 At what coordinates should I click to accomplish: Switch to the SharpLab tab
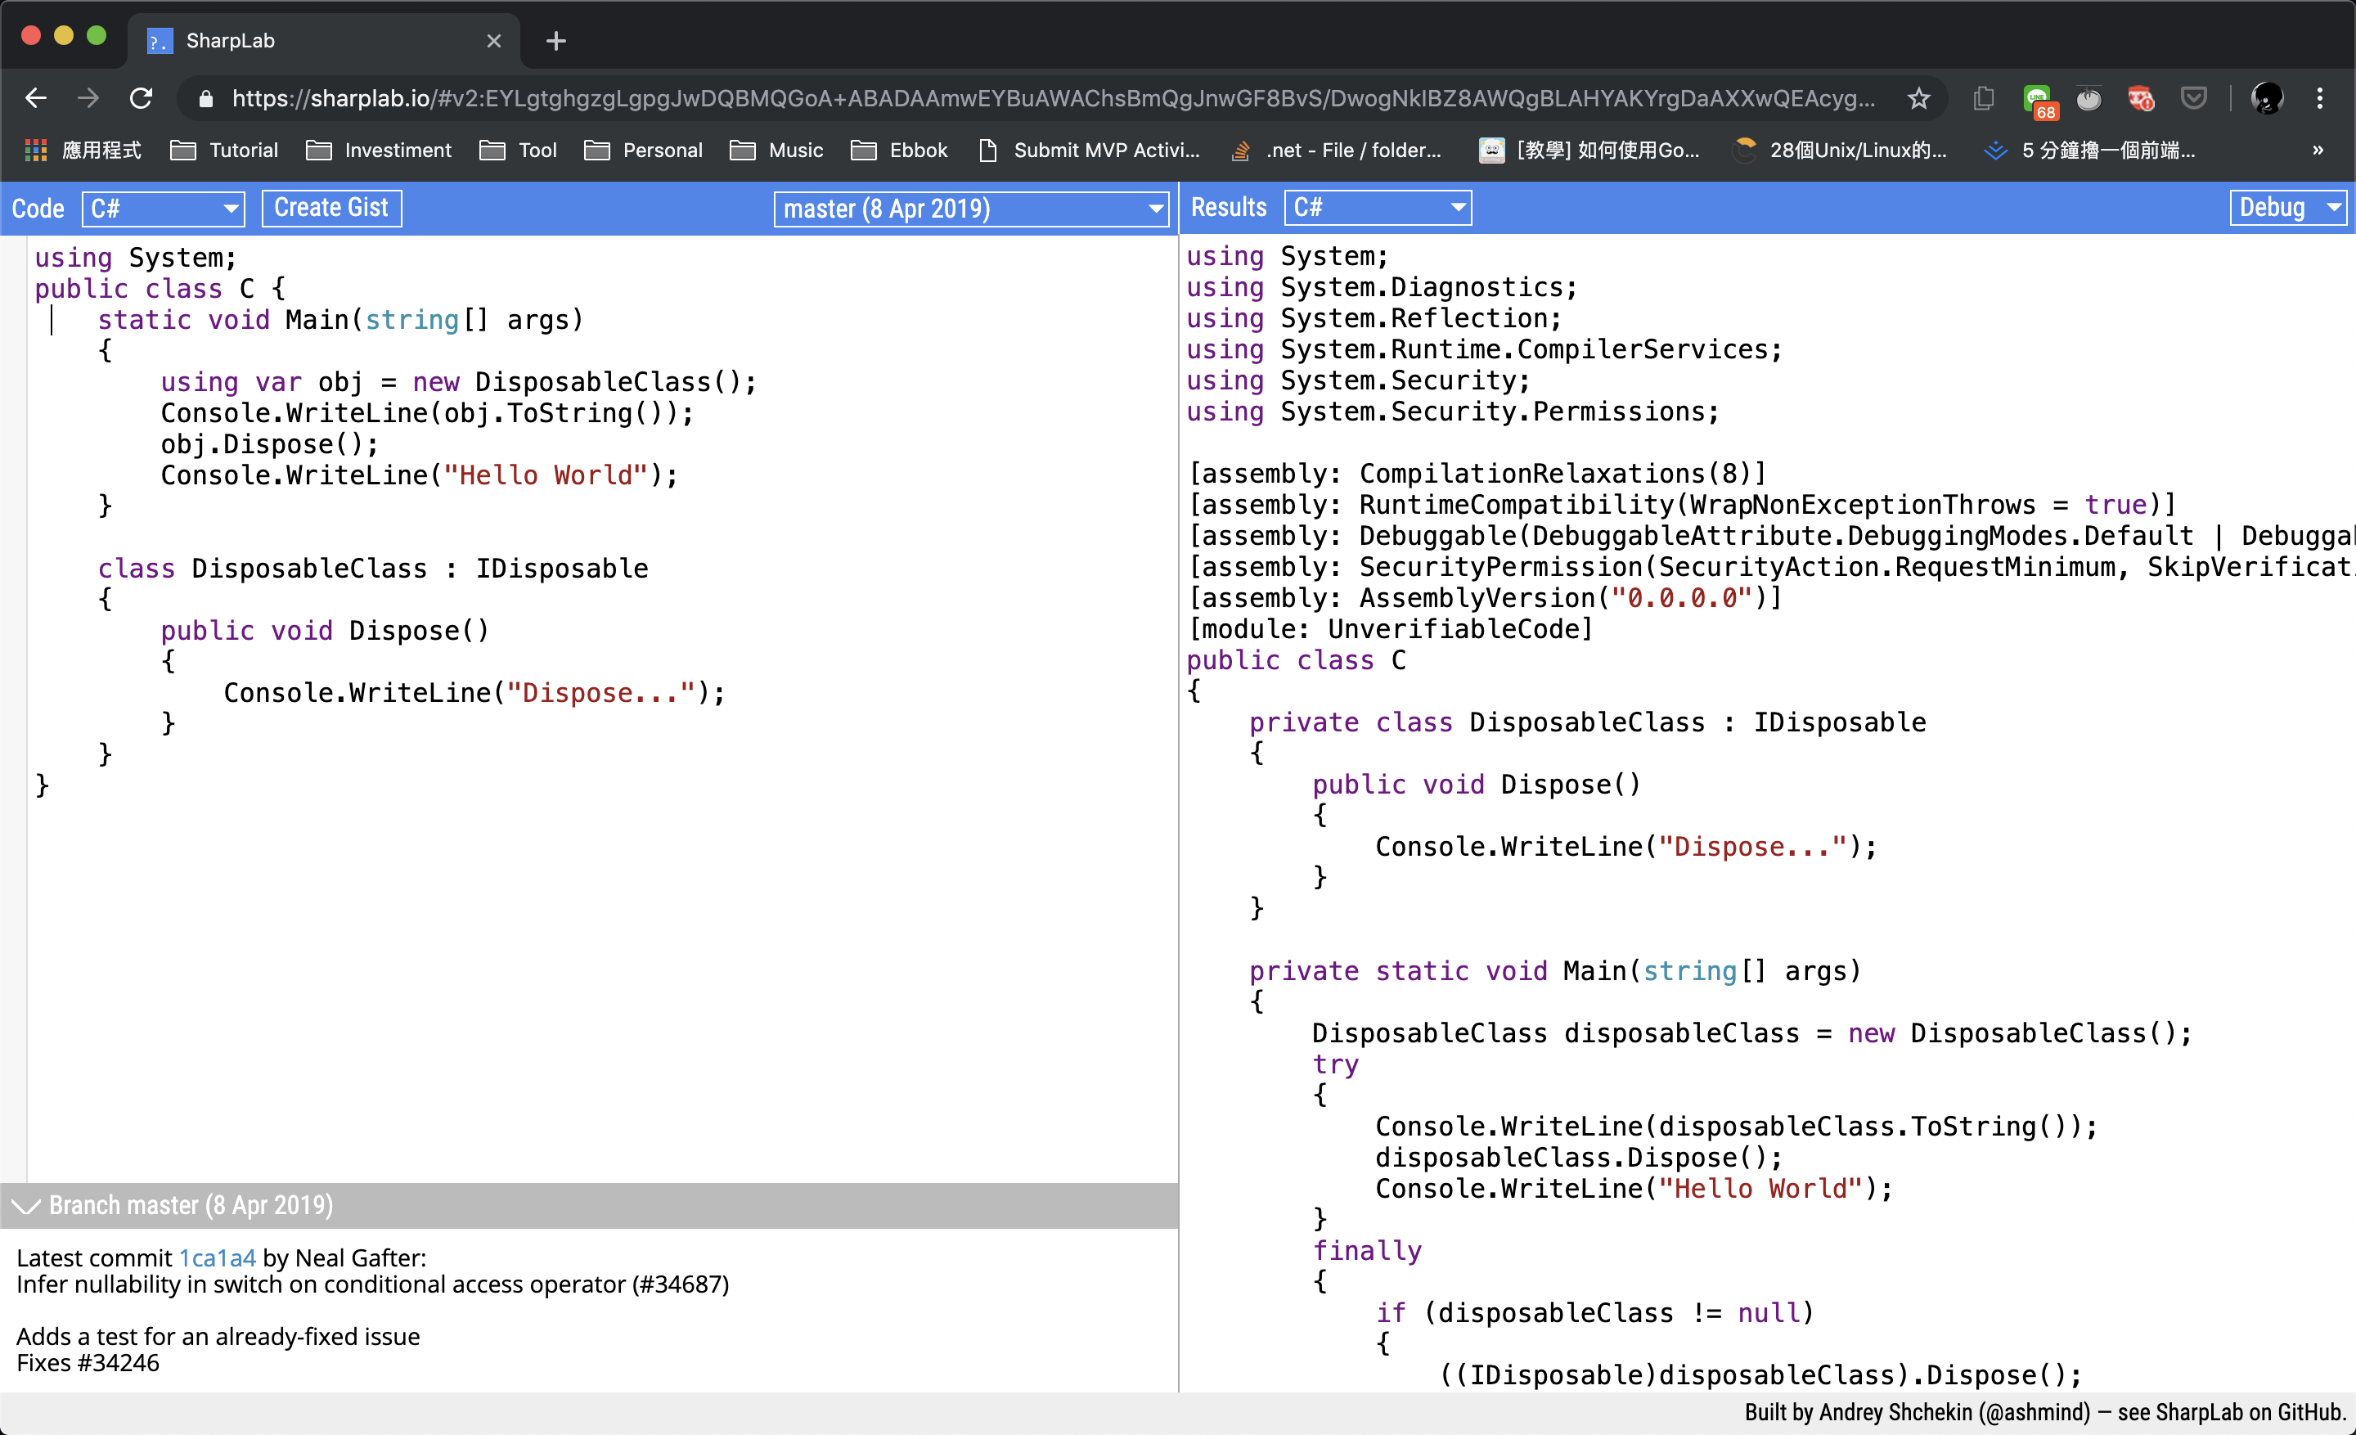[323, 41]
